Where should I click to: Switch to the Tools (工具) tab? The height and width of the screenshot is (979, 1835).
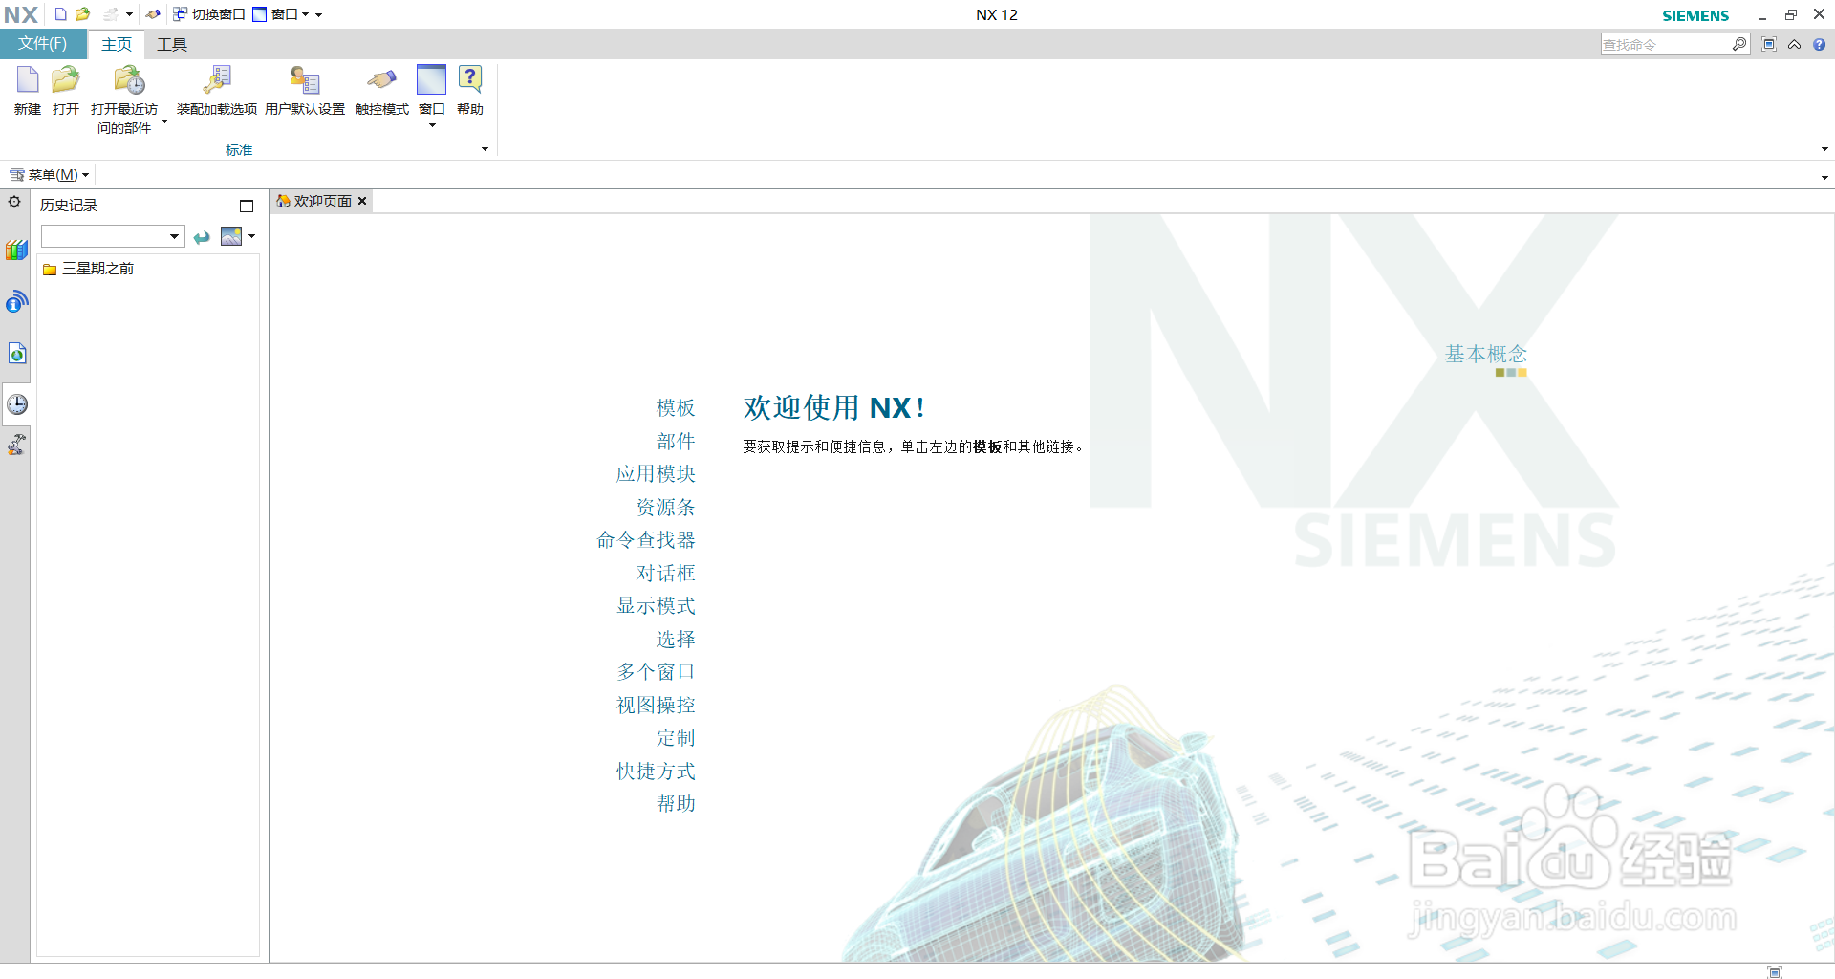[x=172, y=44]
